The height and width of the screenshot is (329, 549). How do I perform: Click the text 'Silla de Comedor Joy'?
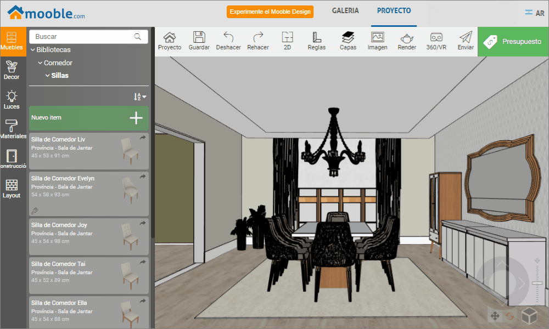pyautogui.click(x=59, y=225)
